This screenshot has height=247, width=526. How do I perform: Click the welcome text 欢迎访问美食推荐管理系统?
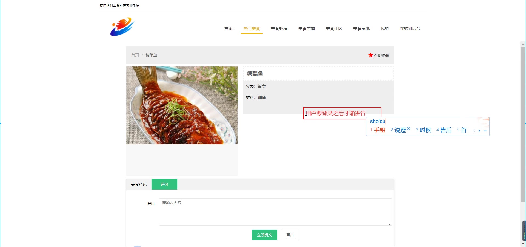(x=120, y=6)
